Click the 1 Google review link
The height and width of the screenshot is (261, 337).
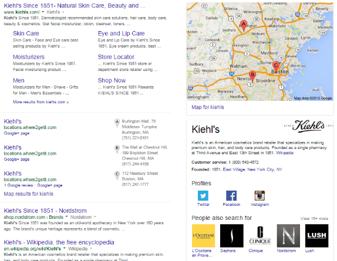[x=19, y=185]
